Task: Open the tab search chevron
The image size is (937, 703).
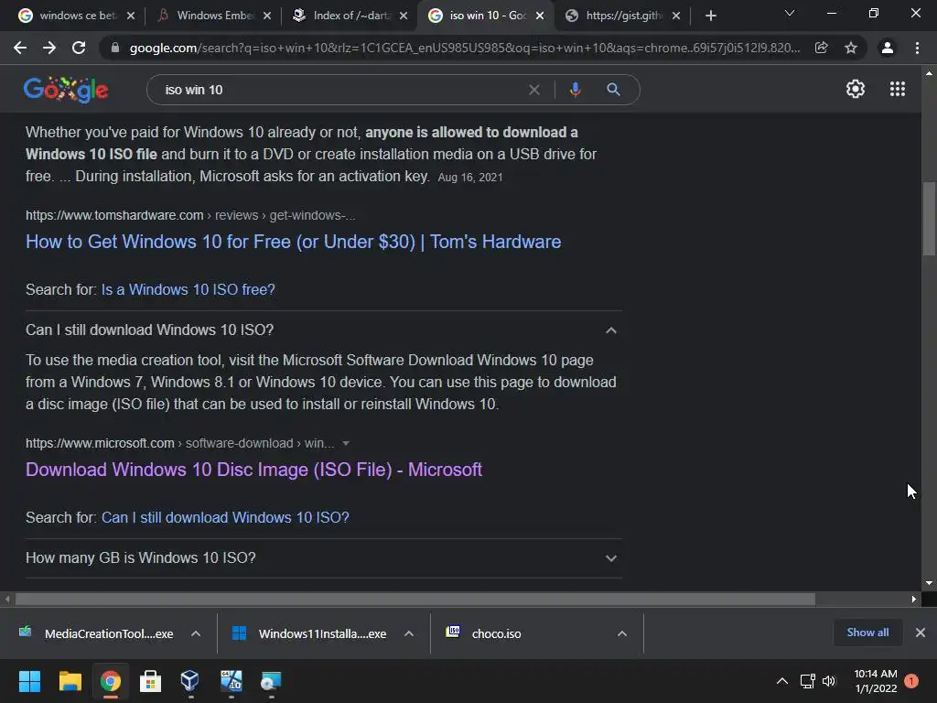Action: pyautogui.click(x=790, y=13)
